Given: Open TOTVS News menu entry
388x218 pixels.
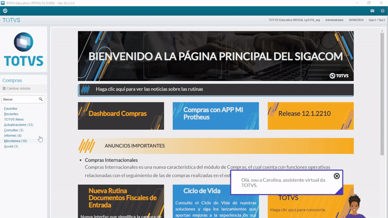Looking at the screenshot, I should point(14,119).
